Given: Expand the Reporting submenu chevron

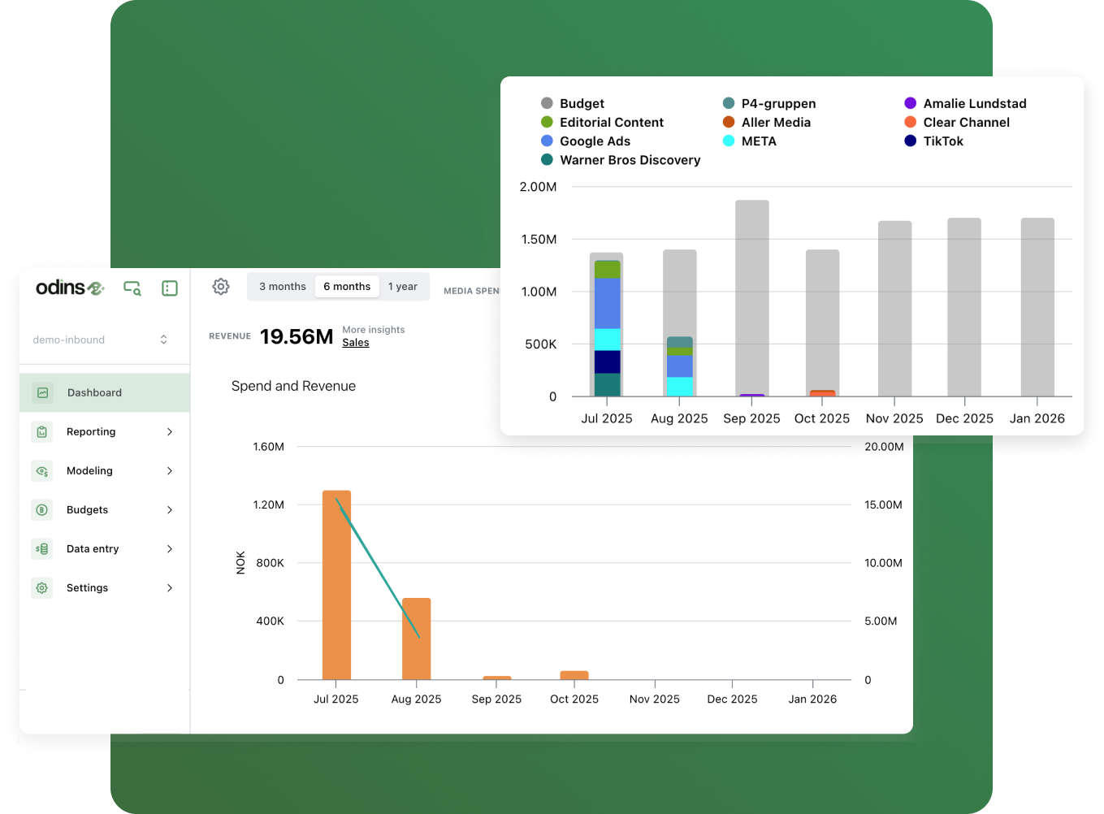Looking at the screenshot, I should point(170,431).
